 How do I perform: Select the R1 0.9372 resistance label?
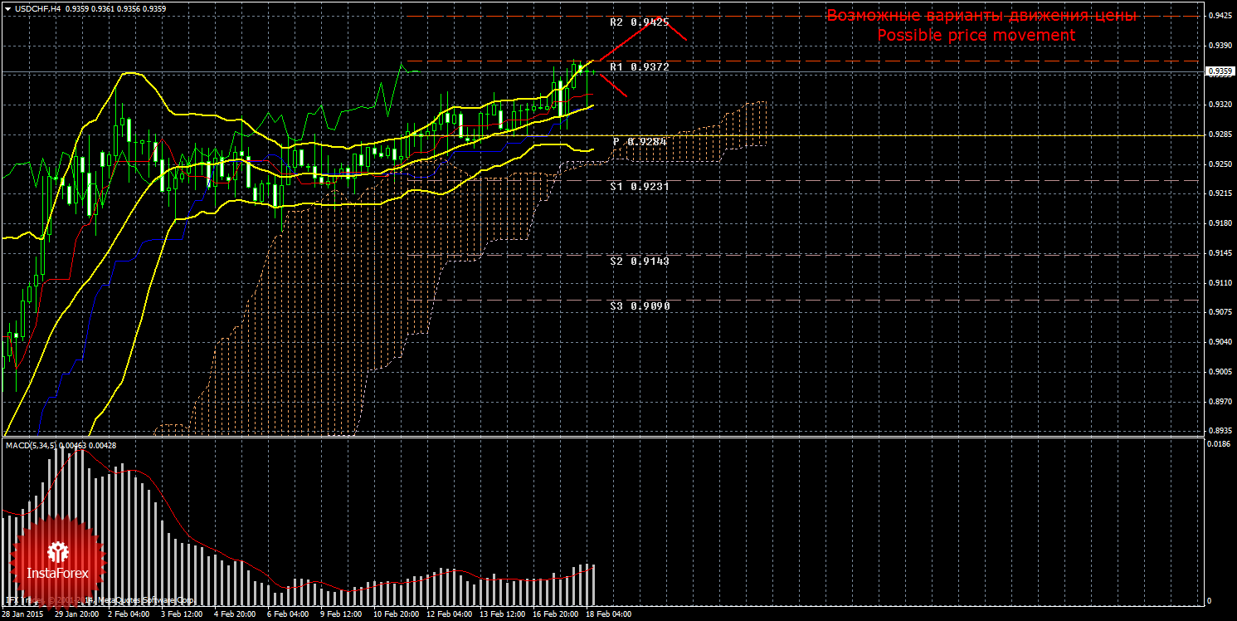640,66
